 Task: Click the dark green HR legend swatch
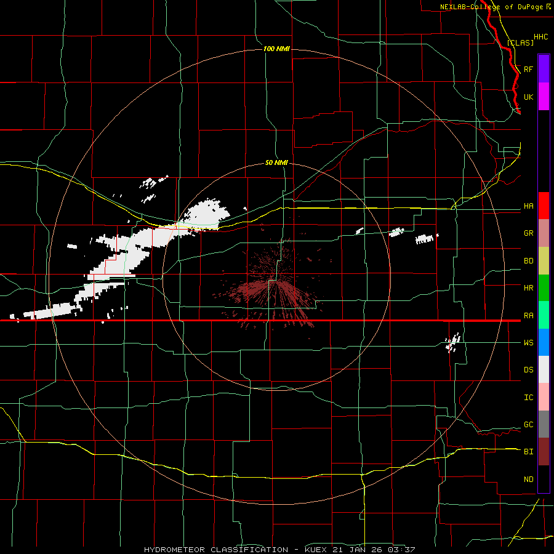click(544, 288)
